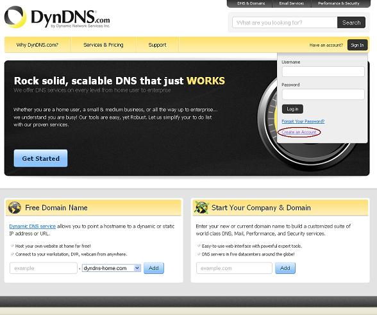Click the free hostname 'example' input field
This screenshot has width=377, height=315.
pyautogui.click(x=44, y=268)
